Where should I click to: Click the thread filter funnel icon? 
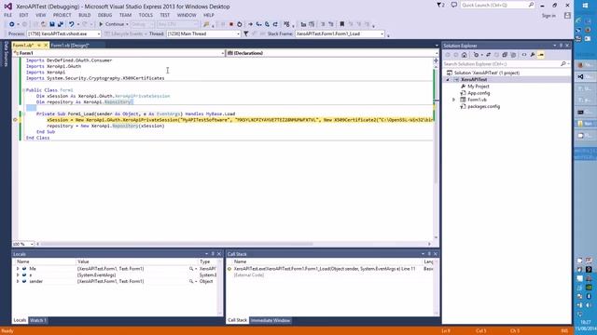246,33
